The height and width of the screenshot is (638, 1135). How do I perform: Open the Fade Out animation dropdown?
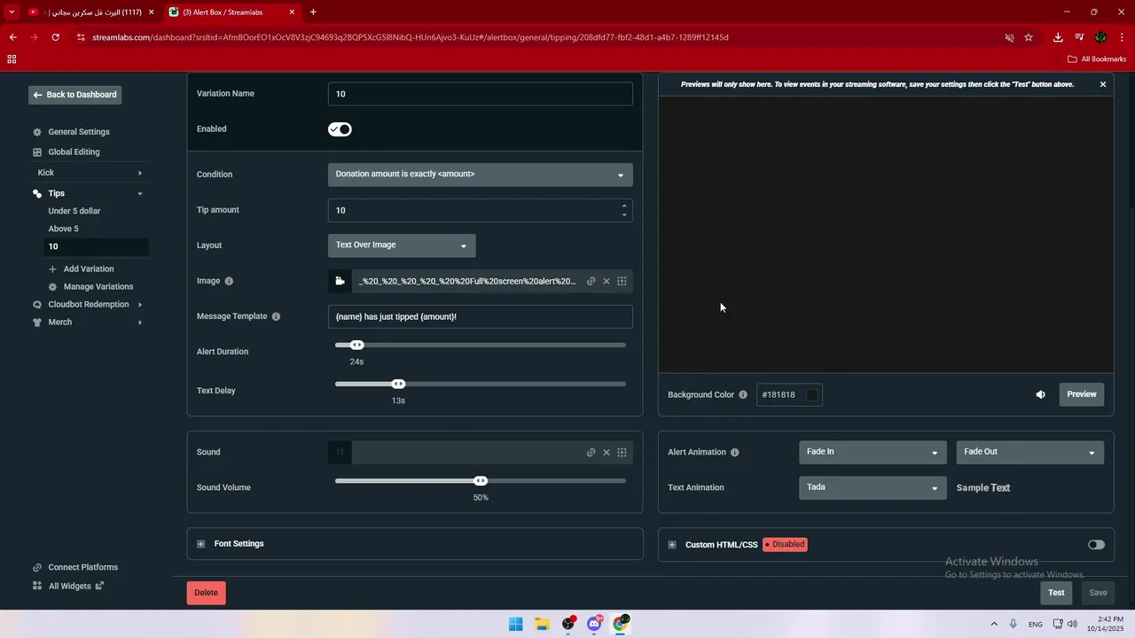pos(1030,452)
